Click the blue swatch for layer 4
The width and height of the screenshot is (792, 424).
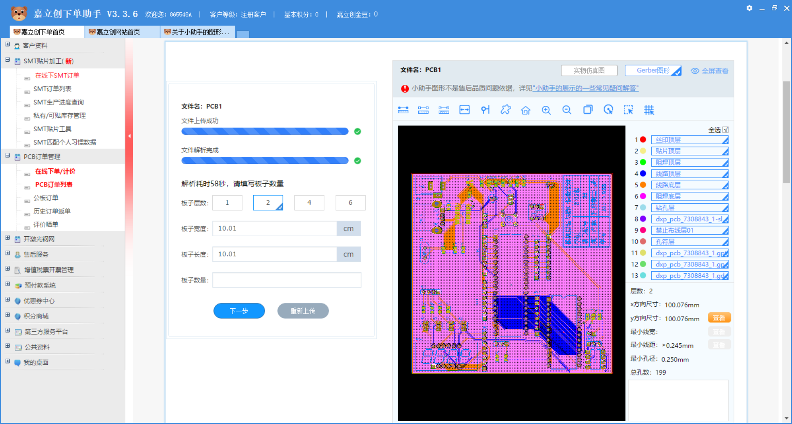coord(643,174)
